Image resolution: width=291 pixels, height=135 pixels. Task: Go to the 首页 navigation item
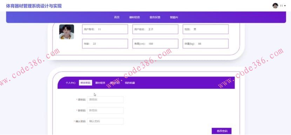click(x=116, y=17)
